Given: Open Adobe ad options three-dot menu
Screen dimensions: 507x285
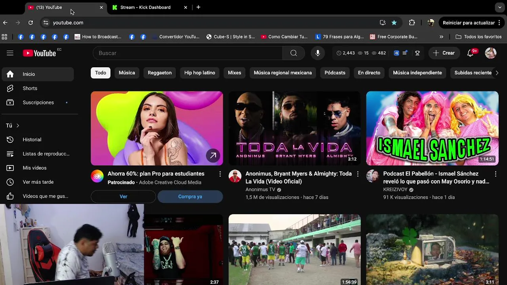Looking at the screenshot, I should click(x=220, y=174).
